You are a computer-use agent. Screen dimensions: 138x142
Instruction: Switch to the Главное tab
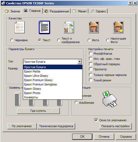(32, 11)
